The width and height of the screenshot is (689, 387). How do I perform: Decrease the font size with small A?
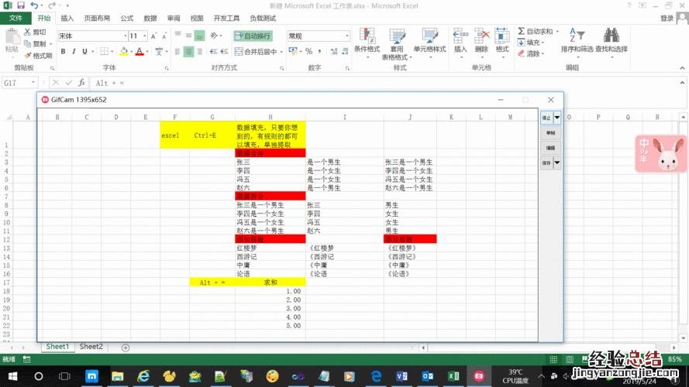pyautogui.click(x=164, y=36)
